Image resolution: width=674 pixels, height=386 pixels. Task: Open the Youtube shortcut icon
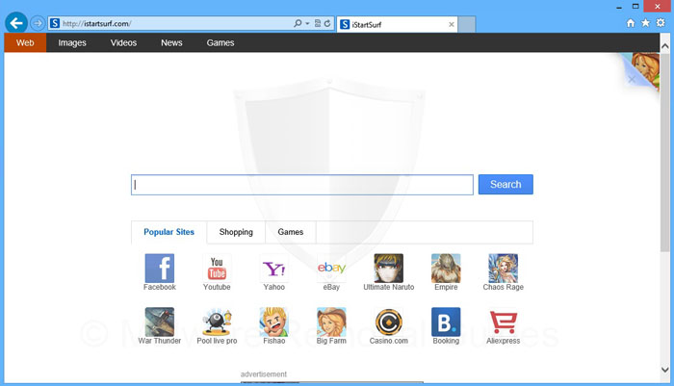click(217, 268)
